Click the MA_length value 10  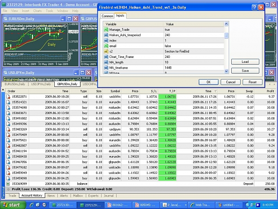(166, 62)
